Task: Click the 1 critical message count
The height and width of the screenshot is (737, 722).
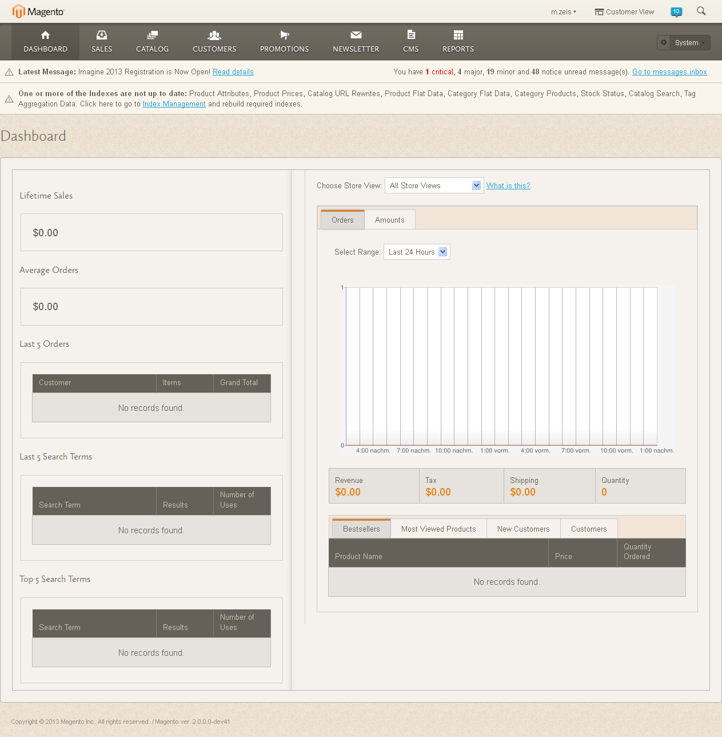Action: [x=439, y=72]
